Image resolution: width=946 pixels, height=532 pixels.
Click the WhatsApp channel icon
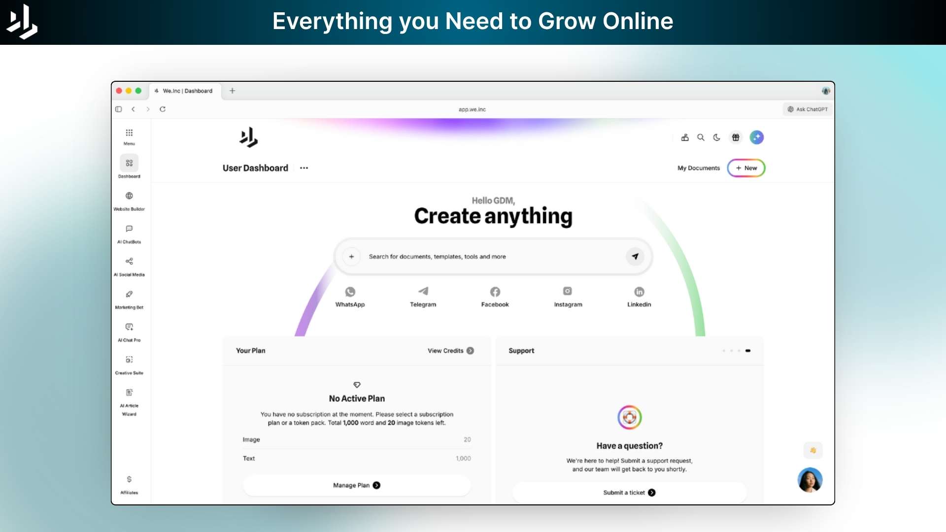350,292
